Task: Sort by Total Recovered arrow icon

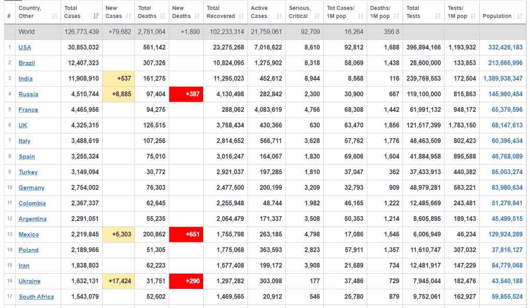Action: [241, 17]
